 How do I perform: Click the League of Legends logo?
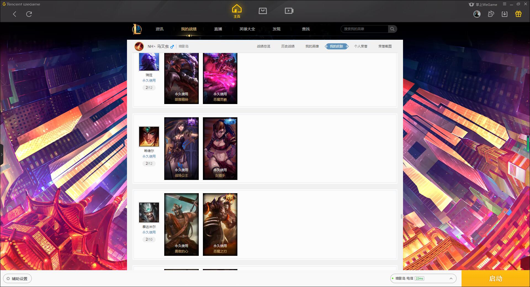(137, 29)
